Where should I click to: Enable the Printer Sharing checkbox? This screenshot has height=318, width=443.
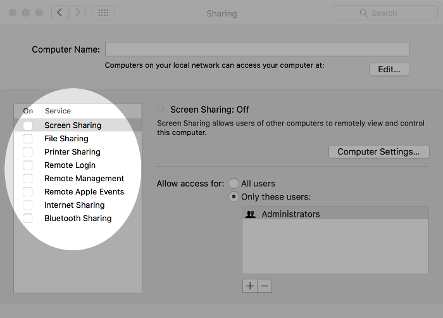28,152
